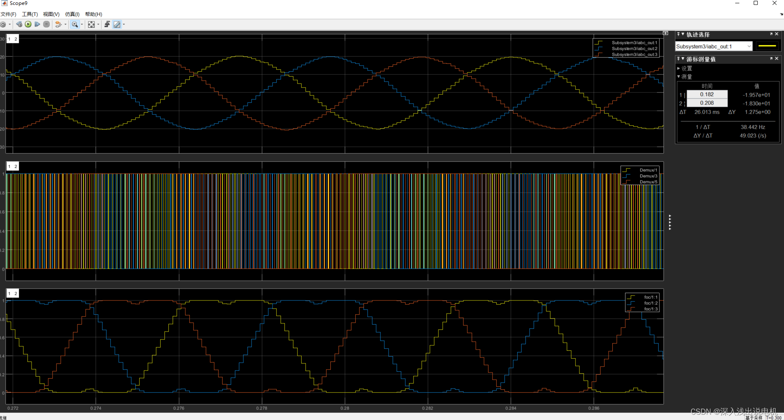The image size is (784, 420).
Task: Open the measurements dropdown arrow
Action: tap(124, 25)
